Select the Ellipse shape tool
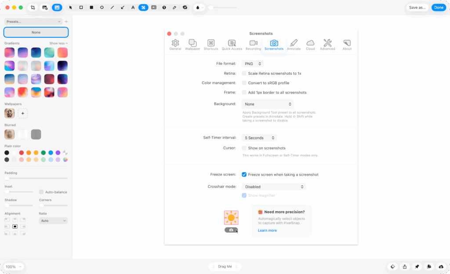 click(x=102, y=7)
